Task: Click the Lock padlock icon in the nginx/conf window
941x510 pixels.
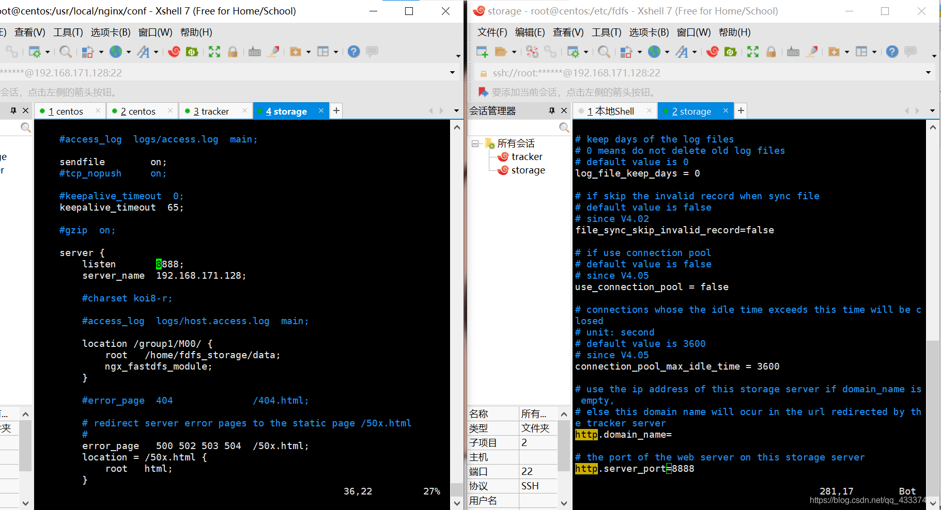Action: (x=233, y=52)
